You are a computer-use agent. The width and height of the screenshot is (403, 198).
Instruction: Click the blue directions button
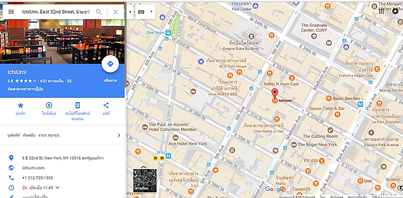110,64
